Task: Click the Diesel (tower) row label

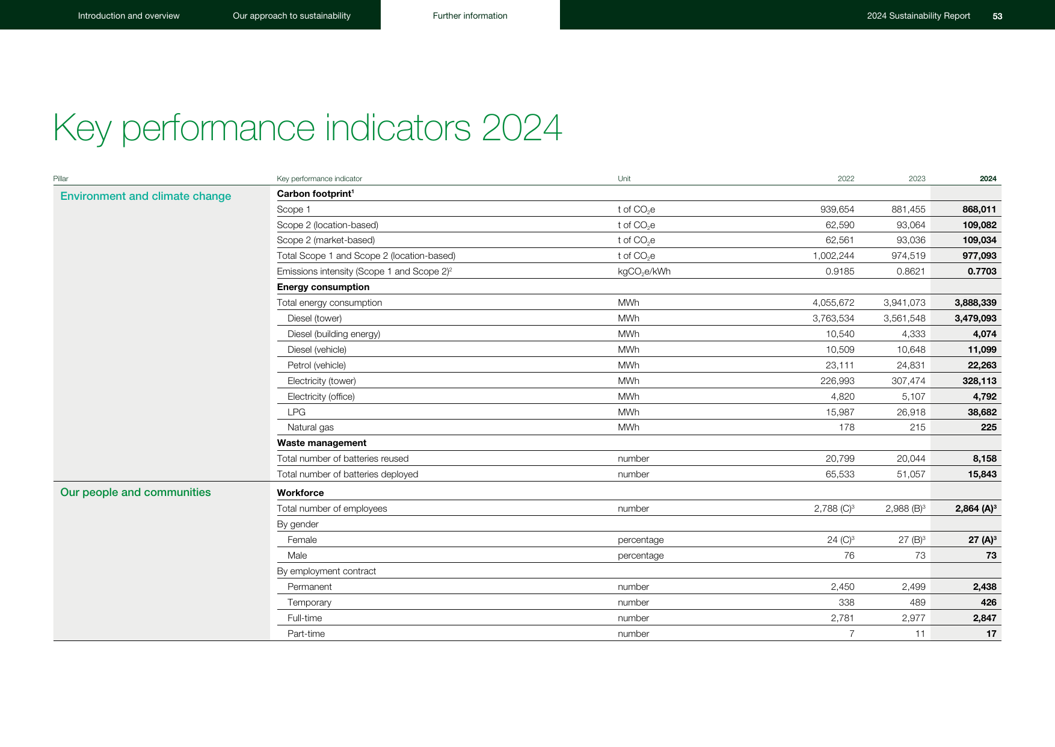Action: pos(315,318)
